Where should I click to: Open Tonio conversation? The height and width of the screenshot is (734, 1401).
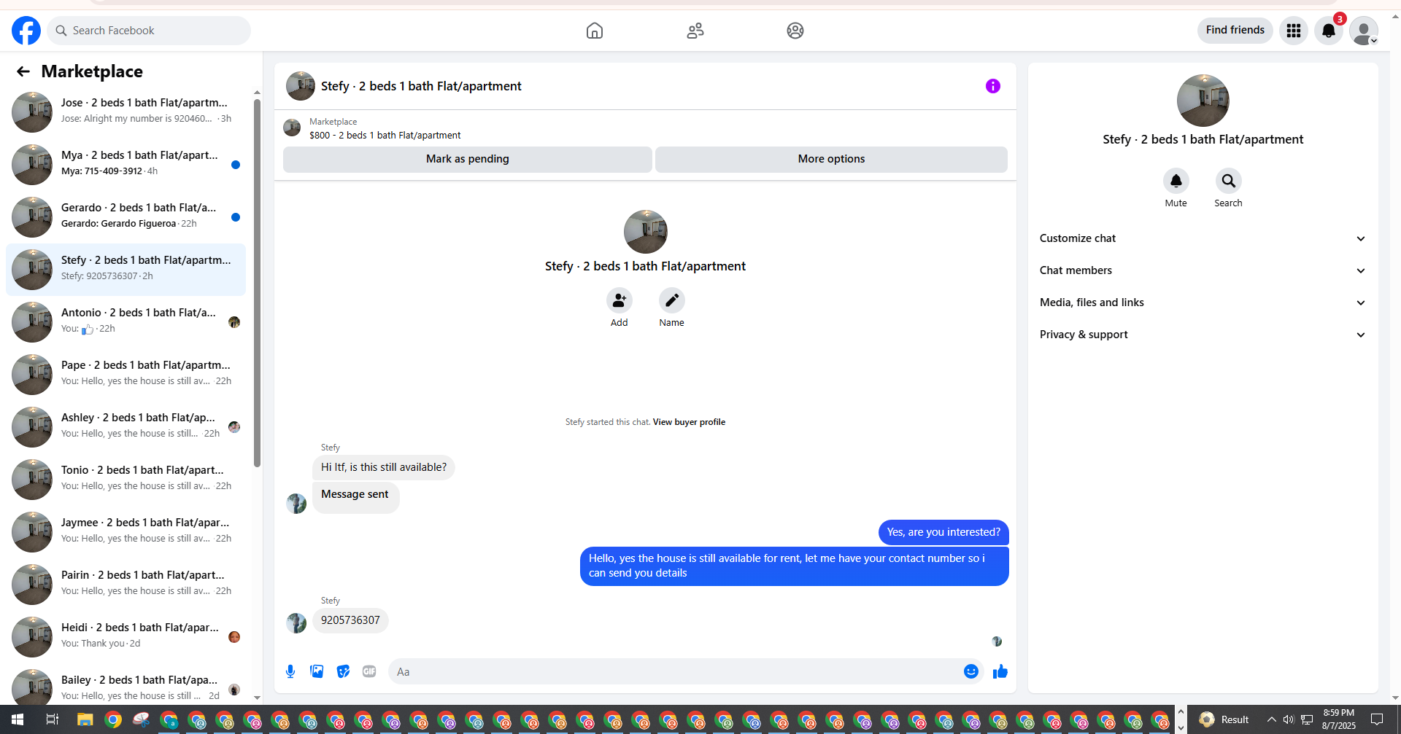point(126,479)
